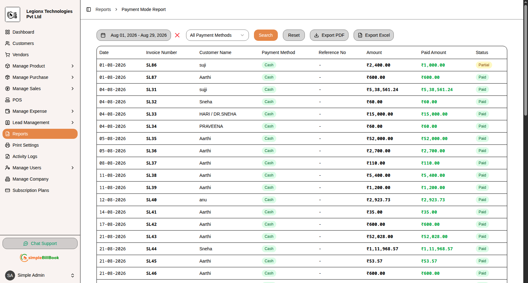Click the page vertical scrollbar
The height and width of the screenshot is (283, 528).
(x=525, y=60)
